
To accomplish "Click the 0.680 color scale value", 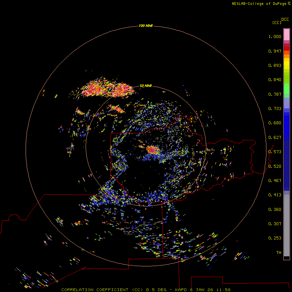I will [x=275, y=123].
